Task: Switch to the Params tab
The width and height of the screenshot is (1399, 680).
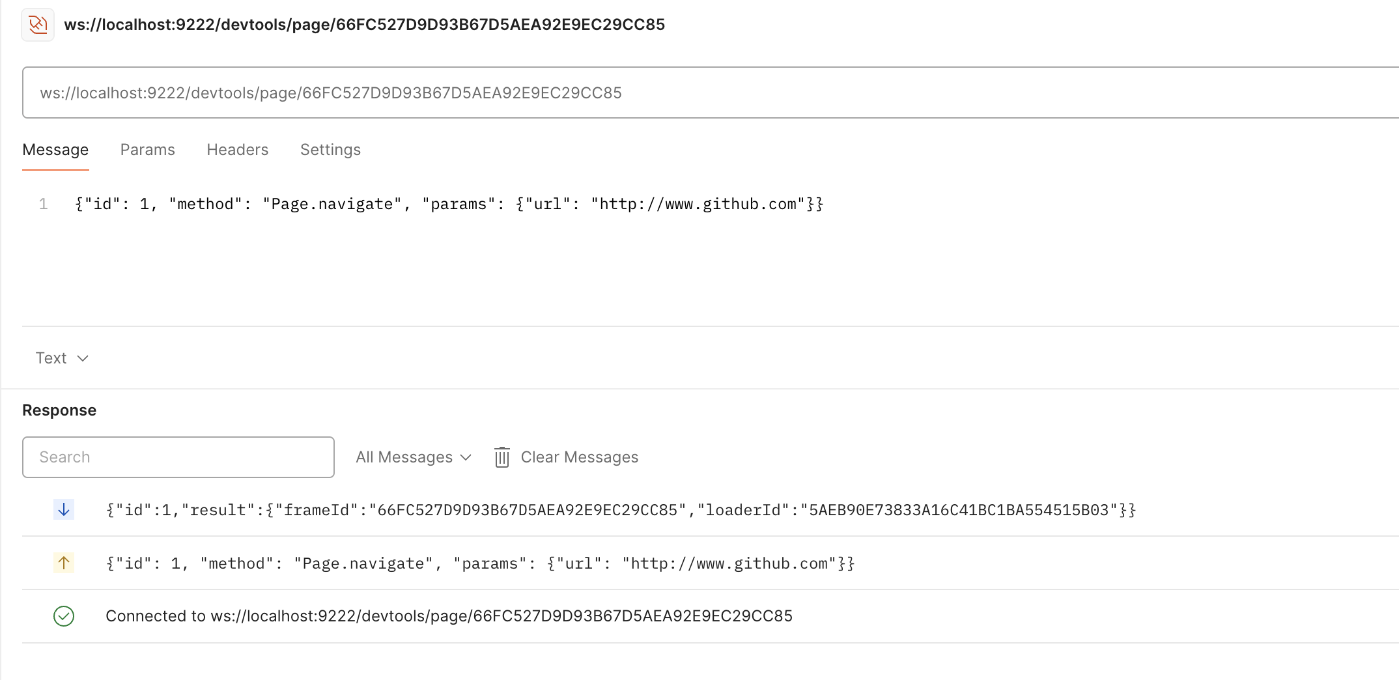Action: pyautogui.click(x=148, y=150)
